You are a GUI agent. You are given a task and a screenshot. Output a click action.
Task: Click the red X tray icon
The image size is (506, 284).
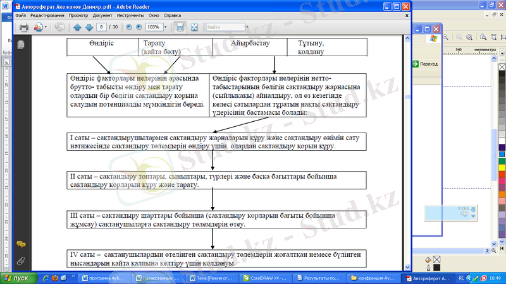pyautogui.click(x=484, y=278)
